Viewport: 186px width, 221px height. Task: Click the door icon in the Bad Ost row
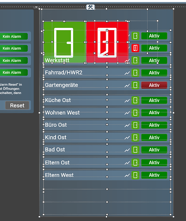(x=135, y=150)
